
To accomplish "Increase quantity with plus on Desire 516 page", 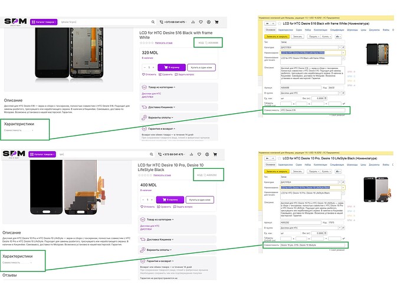I will [x=153, y=67].
